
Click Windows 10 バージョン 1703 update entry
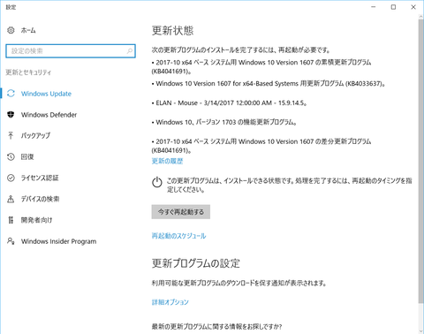click(x=224, y=122)
